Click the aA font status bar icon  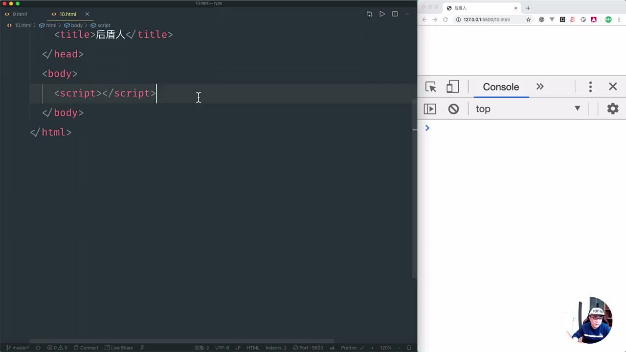coord(333,348)
